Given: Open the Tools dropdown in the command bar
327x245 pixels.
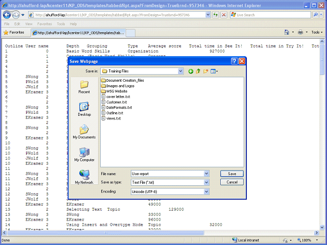Looking at the screenshot, I should pos(317,32).
